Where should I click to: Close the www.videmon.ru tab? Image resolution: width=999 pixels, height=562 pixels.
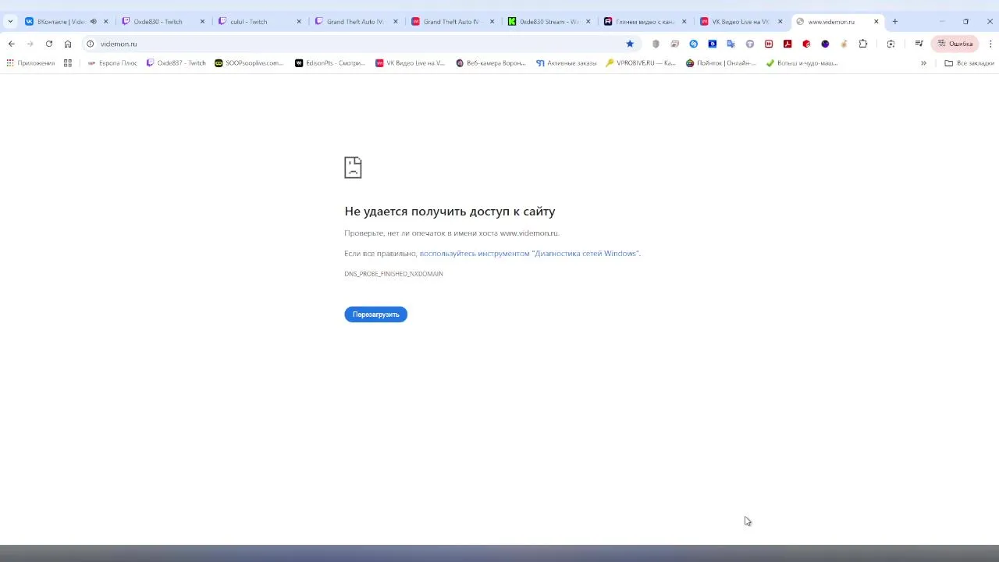[x=876, y=22]
